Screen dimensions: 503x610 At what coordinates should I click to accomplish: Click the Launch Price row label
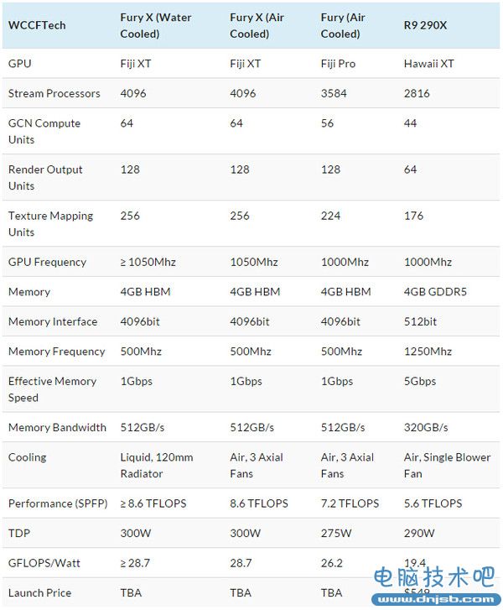pyautogui.click(x=39, y=592)
